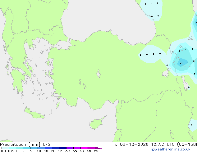Click the precipitation value 2 marker
The image size is (197, 152).
coord(187,62)
